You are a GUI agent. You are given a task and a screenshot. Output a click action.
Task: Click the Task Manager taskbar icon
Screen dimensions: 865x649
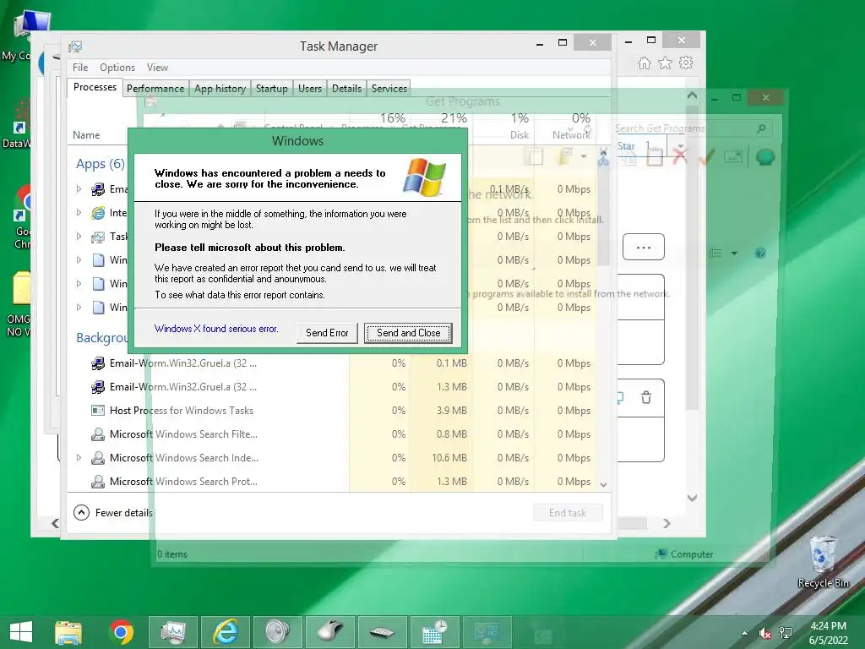click(x=173, y=632)
